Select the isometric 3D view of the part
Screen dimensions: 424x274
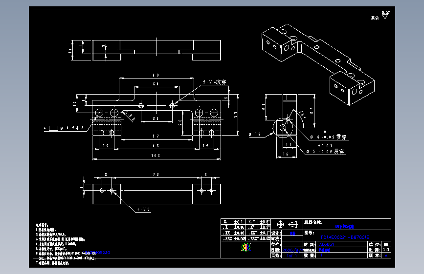point(318,64)
